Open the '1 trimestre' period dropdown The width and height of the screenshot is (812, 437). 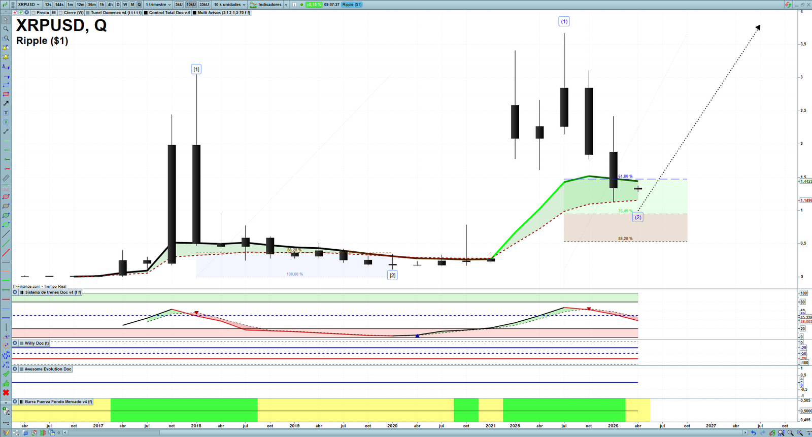[158, 5]
